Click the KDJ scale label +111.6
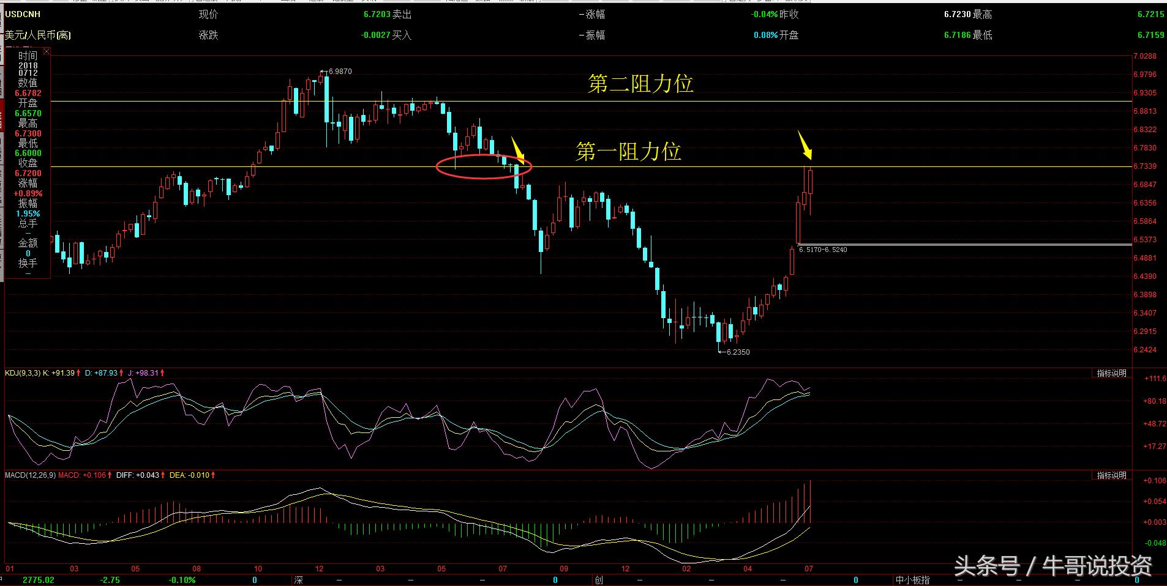The width and height of the screenshot is (1167, 586). pyautogui.click(x=1155, y=379)
